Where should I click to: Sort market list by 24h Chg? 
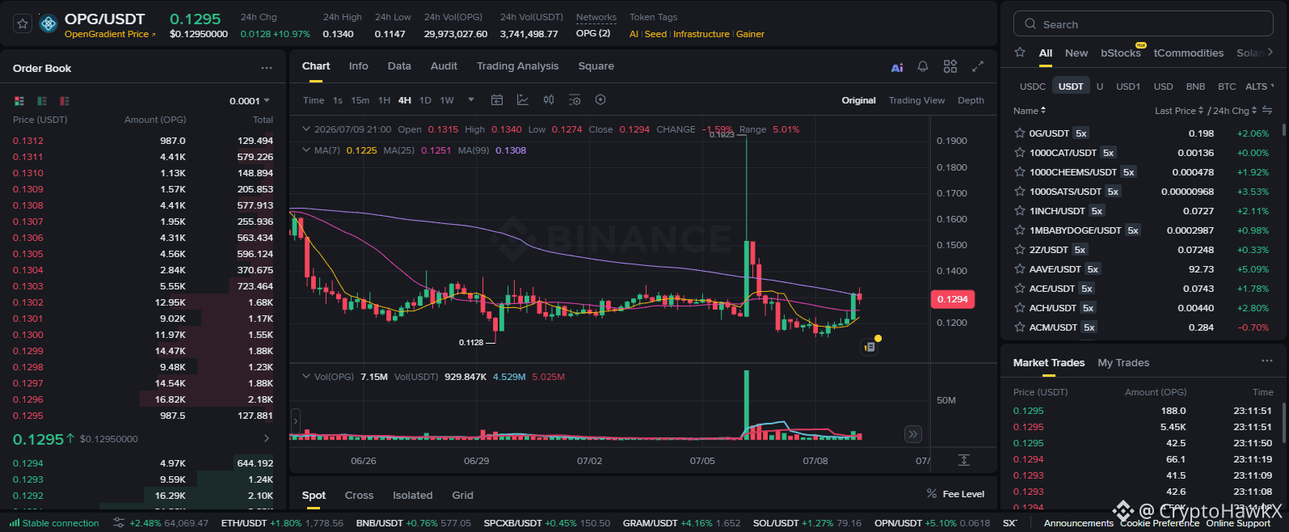point(1235,111)
